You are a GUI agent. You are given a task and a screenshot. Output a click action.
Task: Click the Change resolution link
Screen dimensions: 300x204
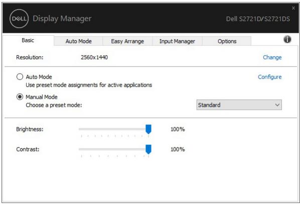point(272,57)
